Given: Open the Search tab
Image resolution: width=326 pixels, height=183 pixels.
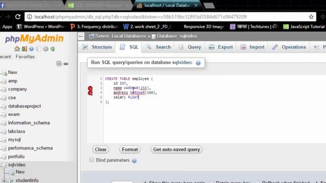Looking at the screenshot, I should coord(158,47).
